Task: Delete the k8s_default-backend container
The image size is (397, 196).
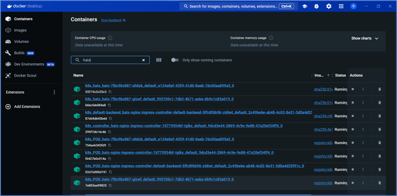Action: coord(379,116)
